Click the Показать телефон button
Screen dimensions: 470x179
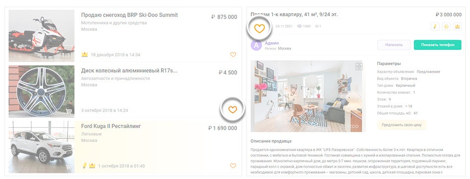pyautogui.click(x=438, y=45)
